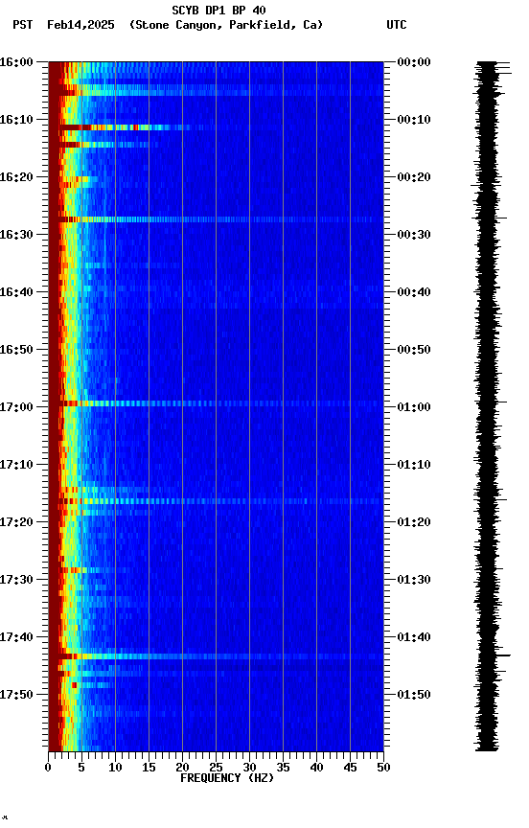Click the "FREQUENCY (HZ)" axis title

[227, 778]
